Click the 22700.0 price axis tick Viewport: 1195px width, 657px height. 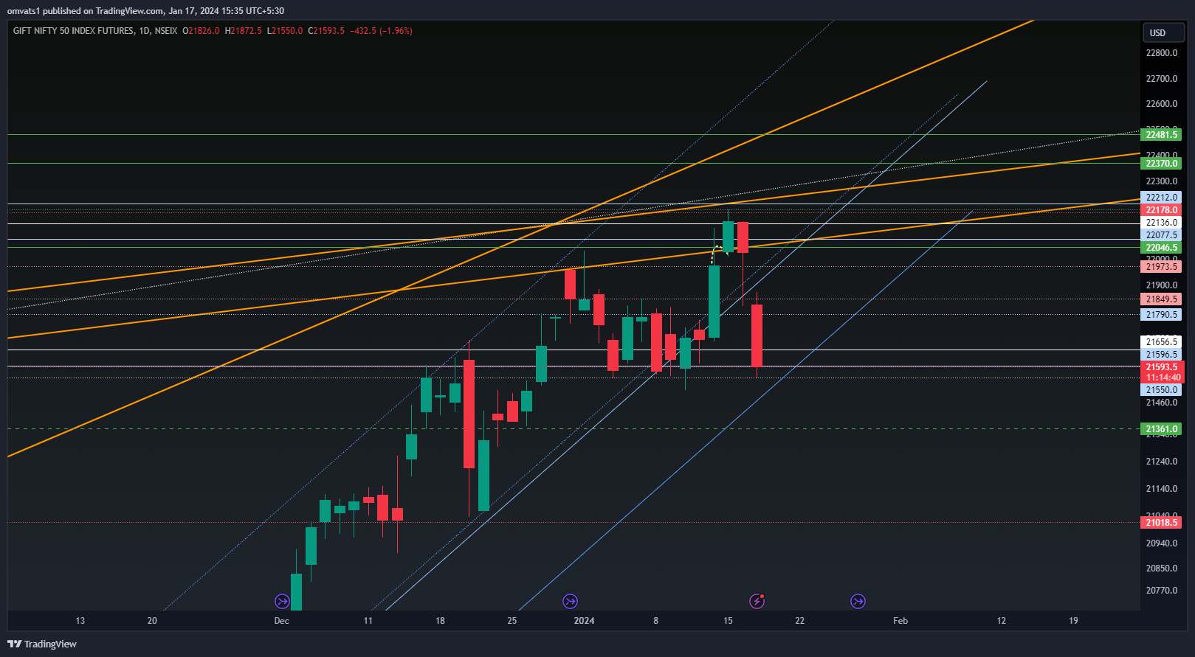pyautogui.click(x=1161, y=79)
